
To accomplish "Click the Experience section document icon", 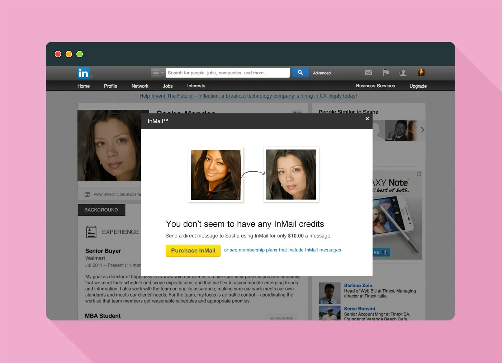I will [91, 232].
